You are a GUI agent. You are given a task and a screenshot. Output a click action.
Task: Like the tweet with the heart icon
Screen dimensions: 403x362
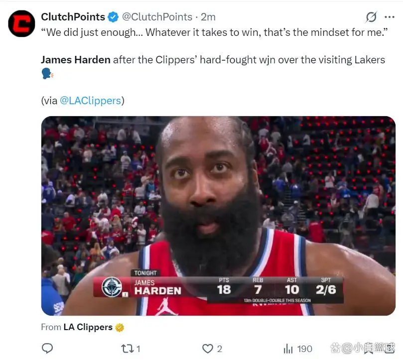208,349
